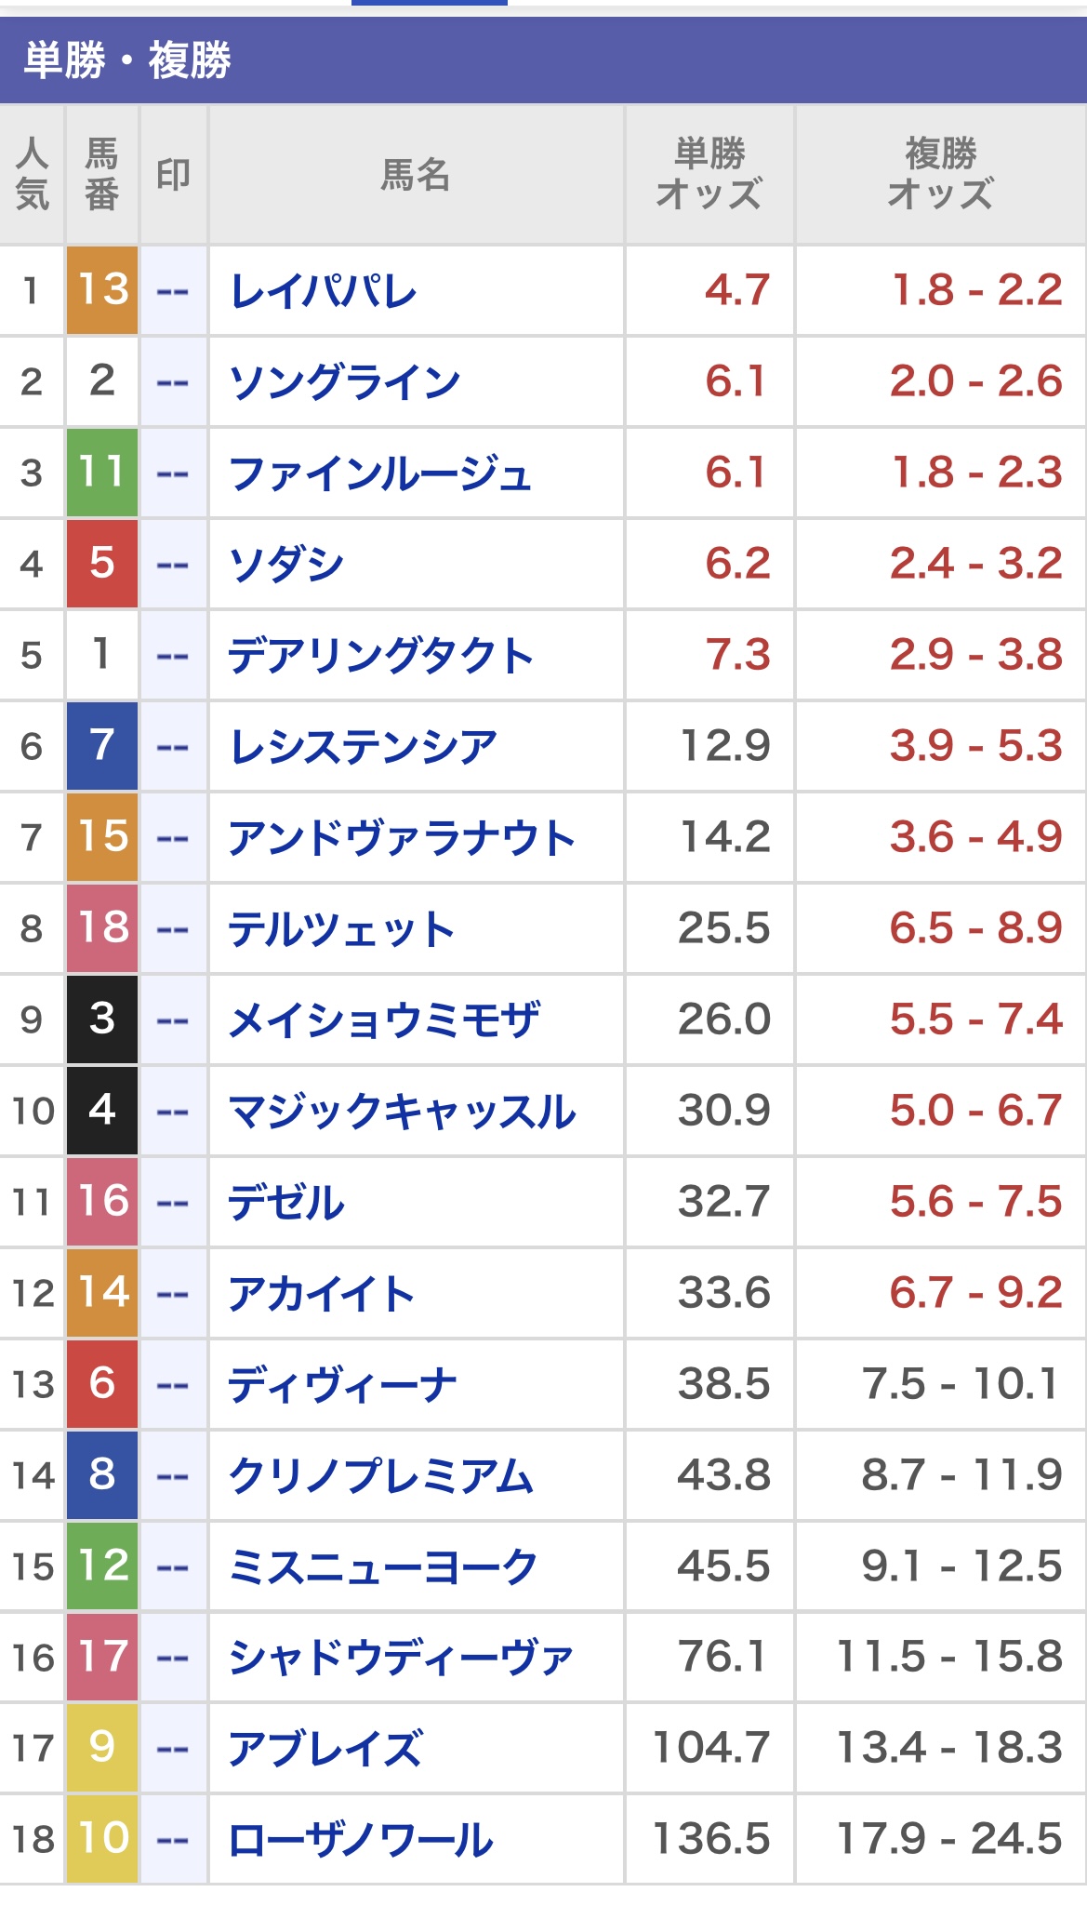Open レシステンシア horse details
Screen dimensions: 1087x1932
(363, 747)
